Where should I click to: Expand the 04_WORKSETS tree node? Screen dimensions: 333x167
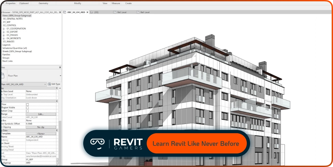coord(4,38)
